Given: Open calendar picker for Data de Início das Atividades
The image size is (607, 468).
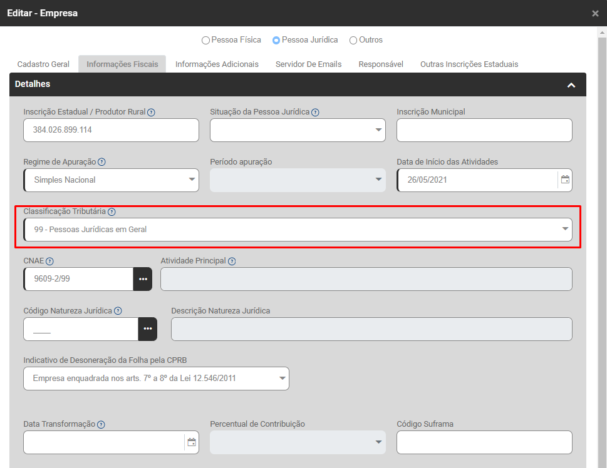Looking at the screenshot, I should tap(565, 180).
